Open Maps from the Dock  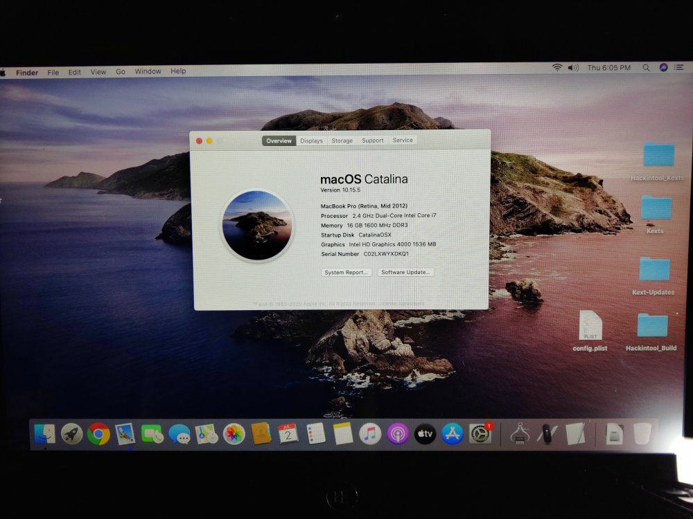pos(207,434)
